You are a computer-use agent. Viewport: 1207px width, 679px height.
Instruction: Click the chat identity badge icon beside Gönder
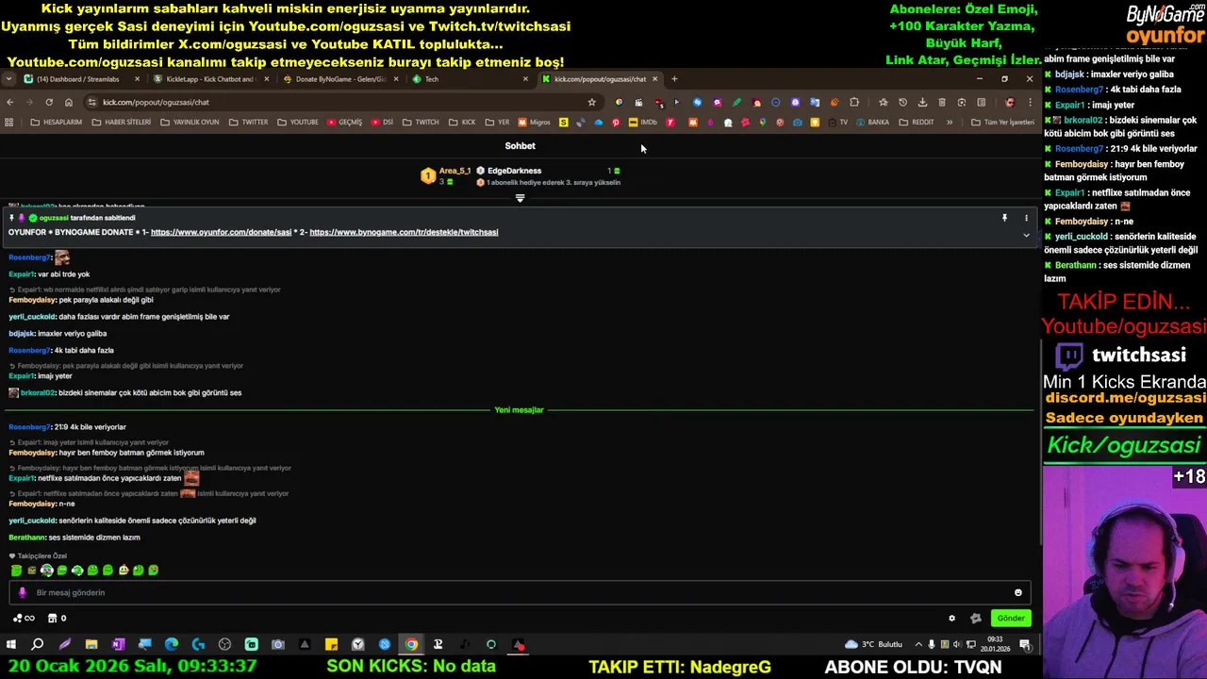(x=976, y=618)
